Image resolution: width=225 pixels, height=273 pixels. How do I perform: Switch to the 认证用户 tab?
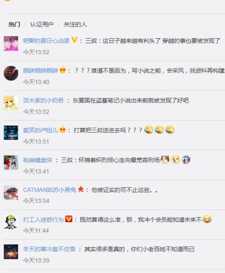[x=42, y=24]
